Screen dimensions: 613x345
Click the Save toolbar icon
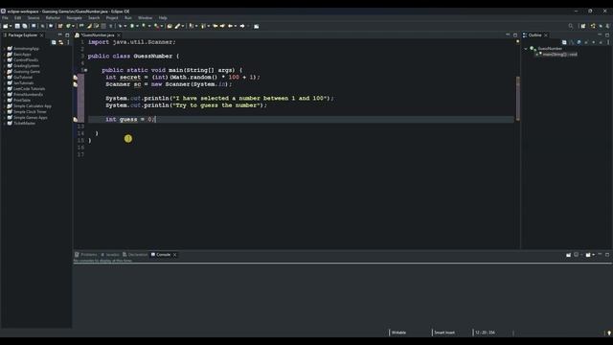point(17,26)
